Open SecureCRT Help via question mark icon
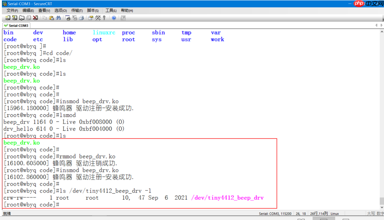384x220 pixels. pyautogui.click(x=113, y=18)
